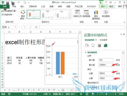Click the 更改图表类型 chart type icon

pyautogui.click(x=96, y=12)
